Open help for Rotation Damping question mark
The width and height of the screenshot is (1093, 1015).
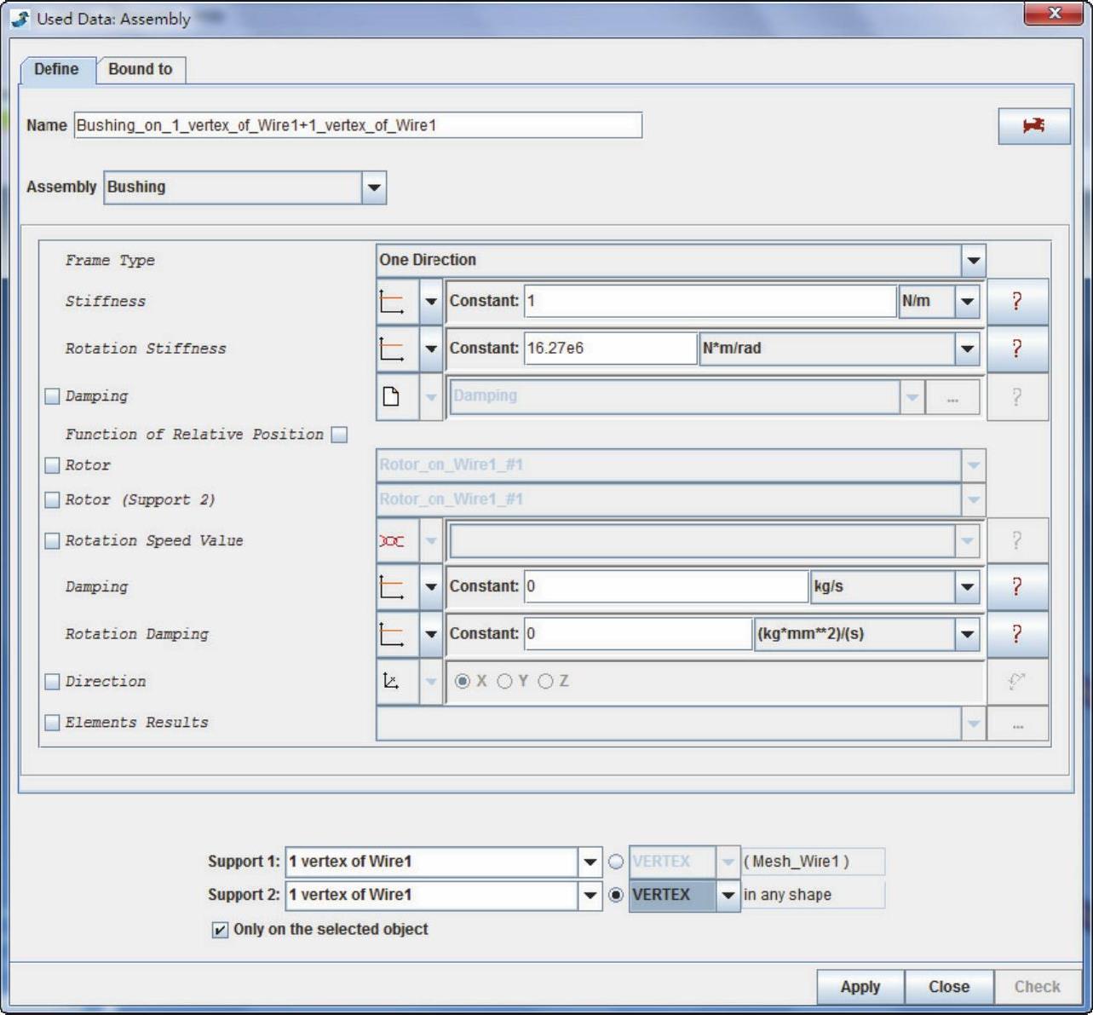(1016, 634)
